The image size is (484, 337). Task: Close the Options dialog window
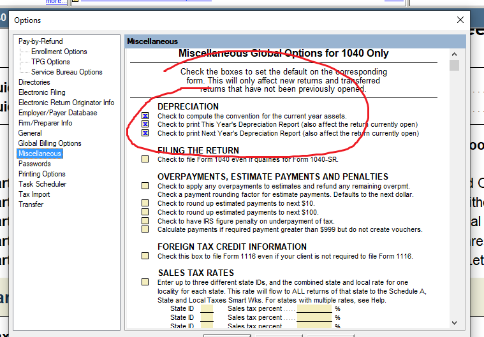[460, 20]
